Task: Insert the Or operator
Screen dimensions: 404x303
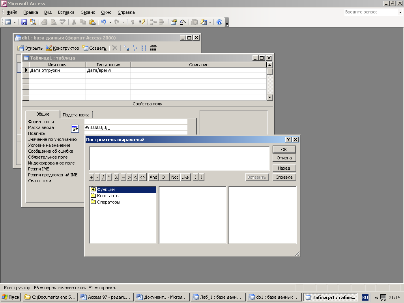Action: point(164,177)
